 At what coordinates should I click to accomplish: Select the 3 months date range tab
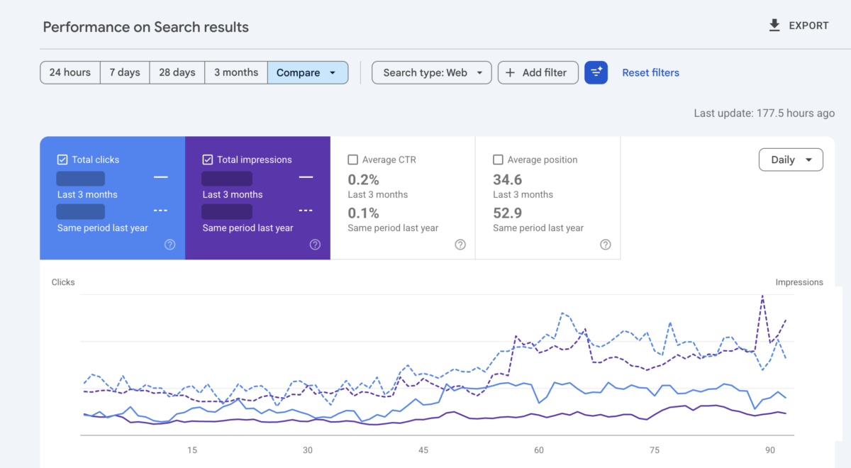coord(236,72)
